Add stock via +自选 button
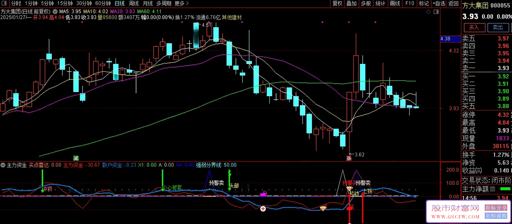 [438, 3]
